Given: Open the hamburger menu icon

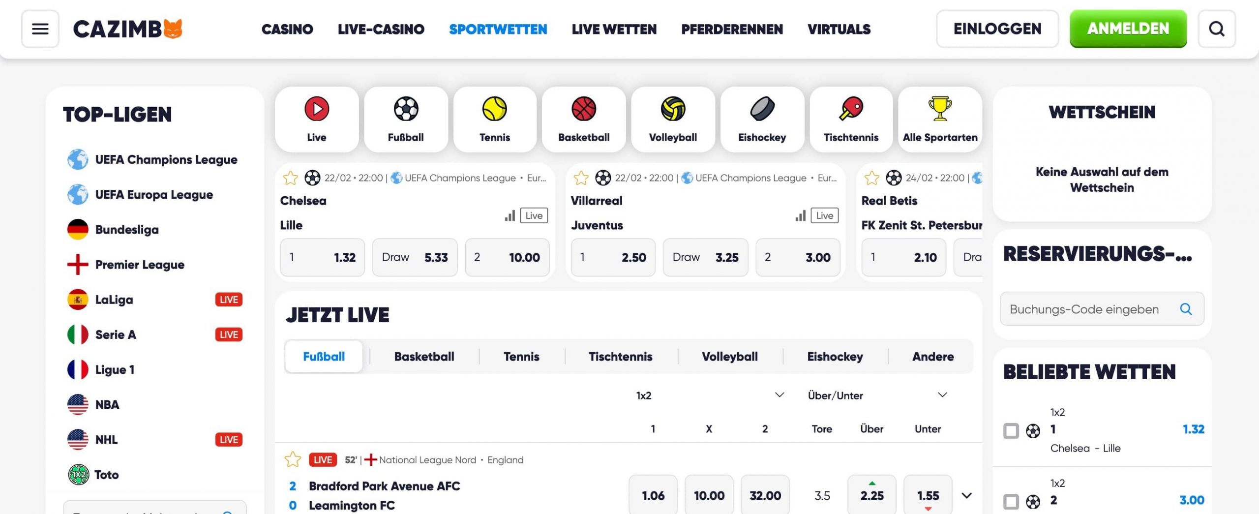Looking at the screenshot, I should click(x=40, y=29).
